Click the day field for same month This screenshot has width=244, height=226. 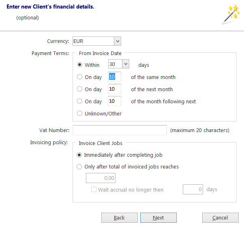point(114,77)
